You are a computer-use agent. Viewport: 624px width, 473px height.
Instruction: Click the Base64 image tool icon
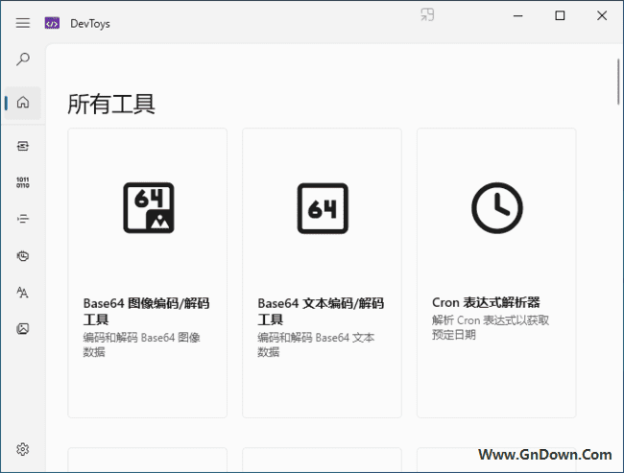[149, 208]
